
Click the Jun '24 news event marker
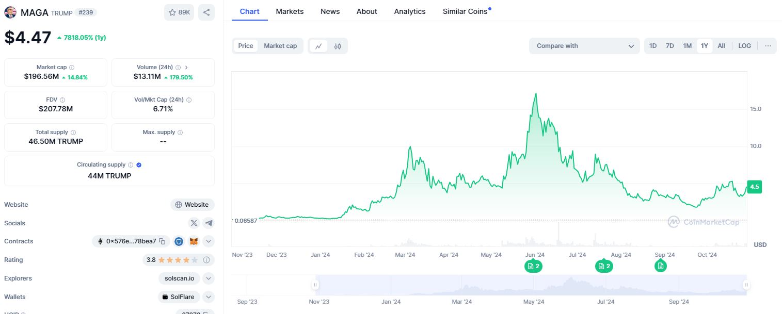point(533,266)
